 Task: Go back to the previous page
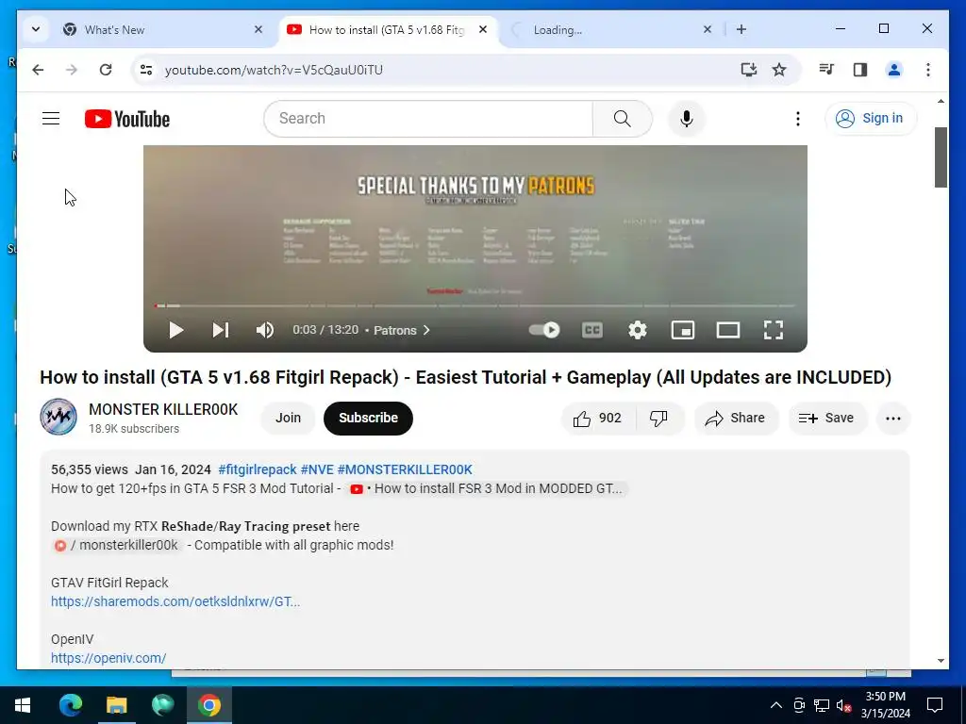(38, 70)
